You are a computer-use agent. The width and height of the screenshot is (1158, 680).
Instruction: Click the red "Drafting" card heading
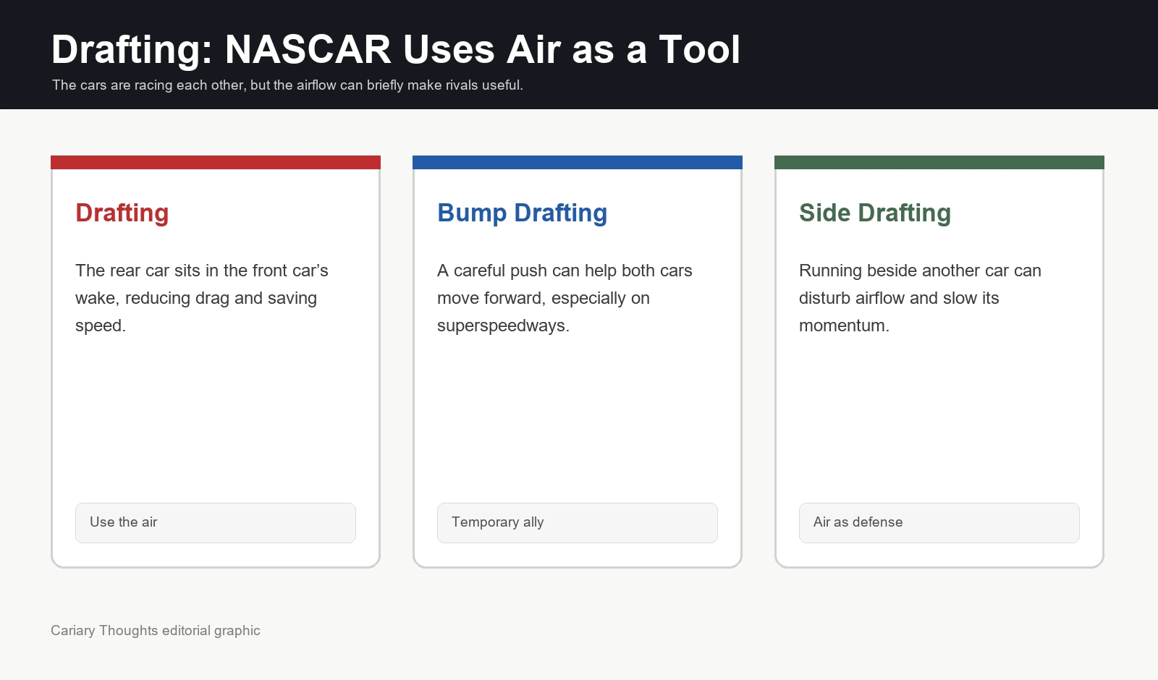tap(122, 213)
